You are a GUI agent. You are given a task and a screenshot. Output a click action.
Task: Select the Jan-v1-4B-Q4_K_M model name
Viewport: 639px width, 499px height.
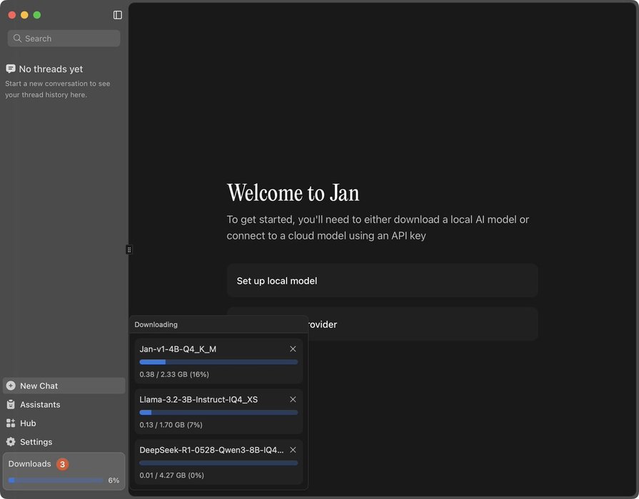178,349
